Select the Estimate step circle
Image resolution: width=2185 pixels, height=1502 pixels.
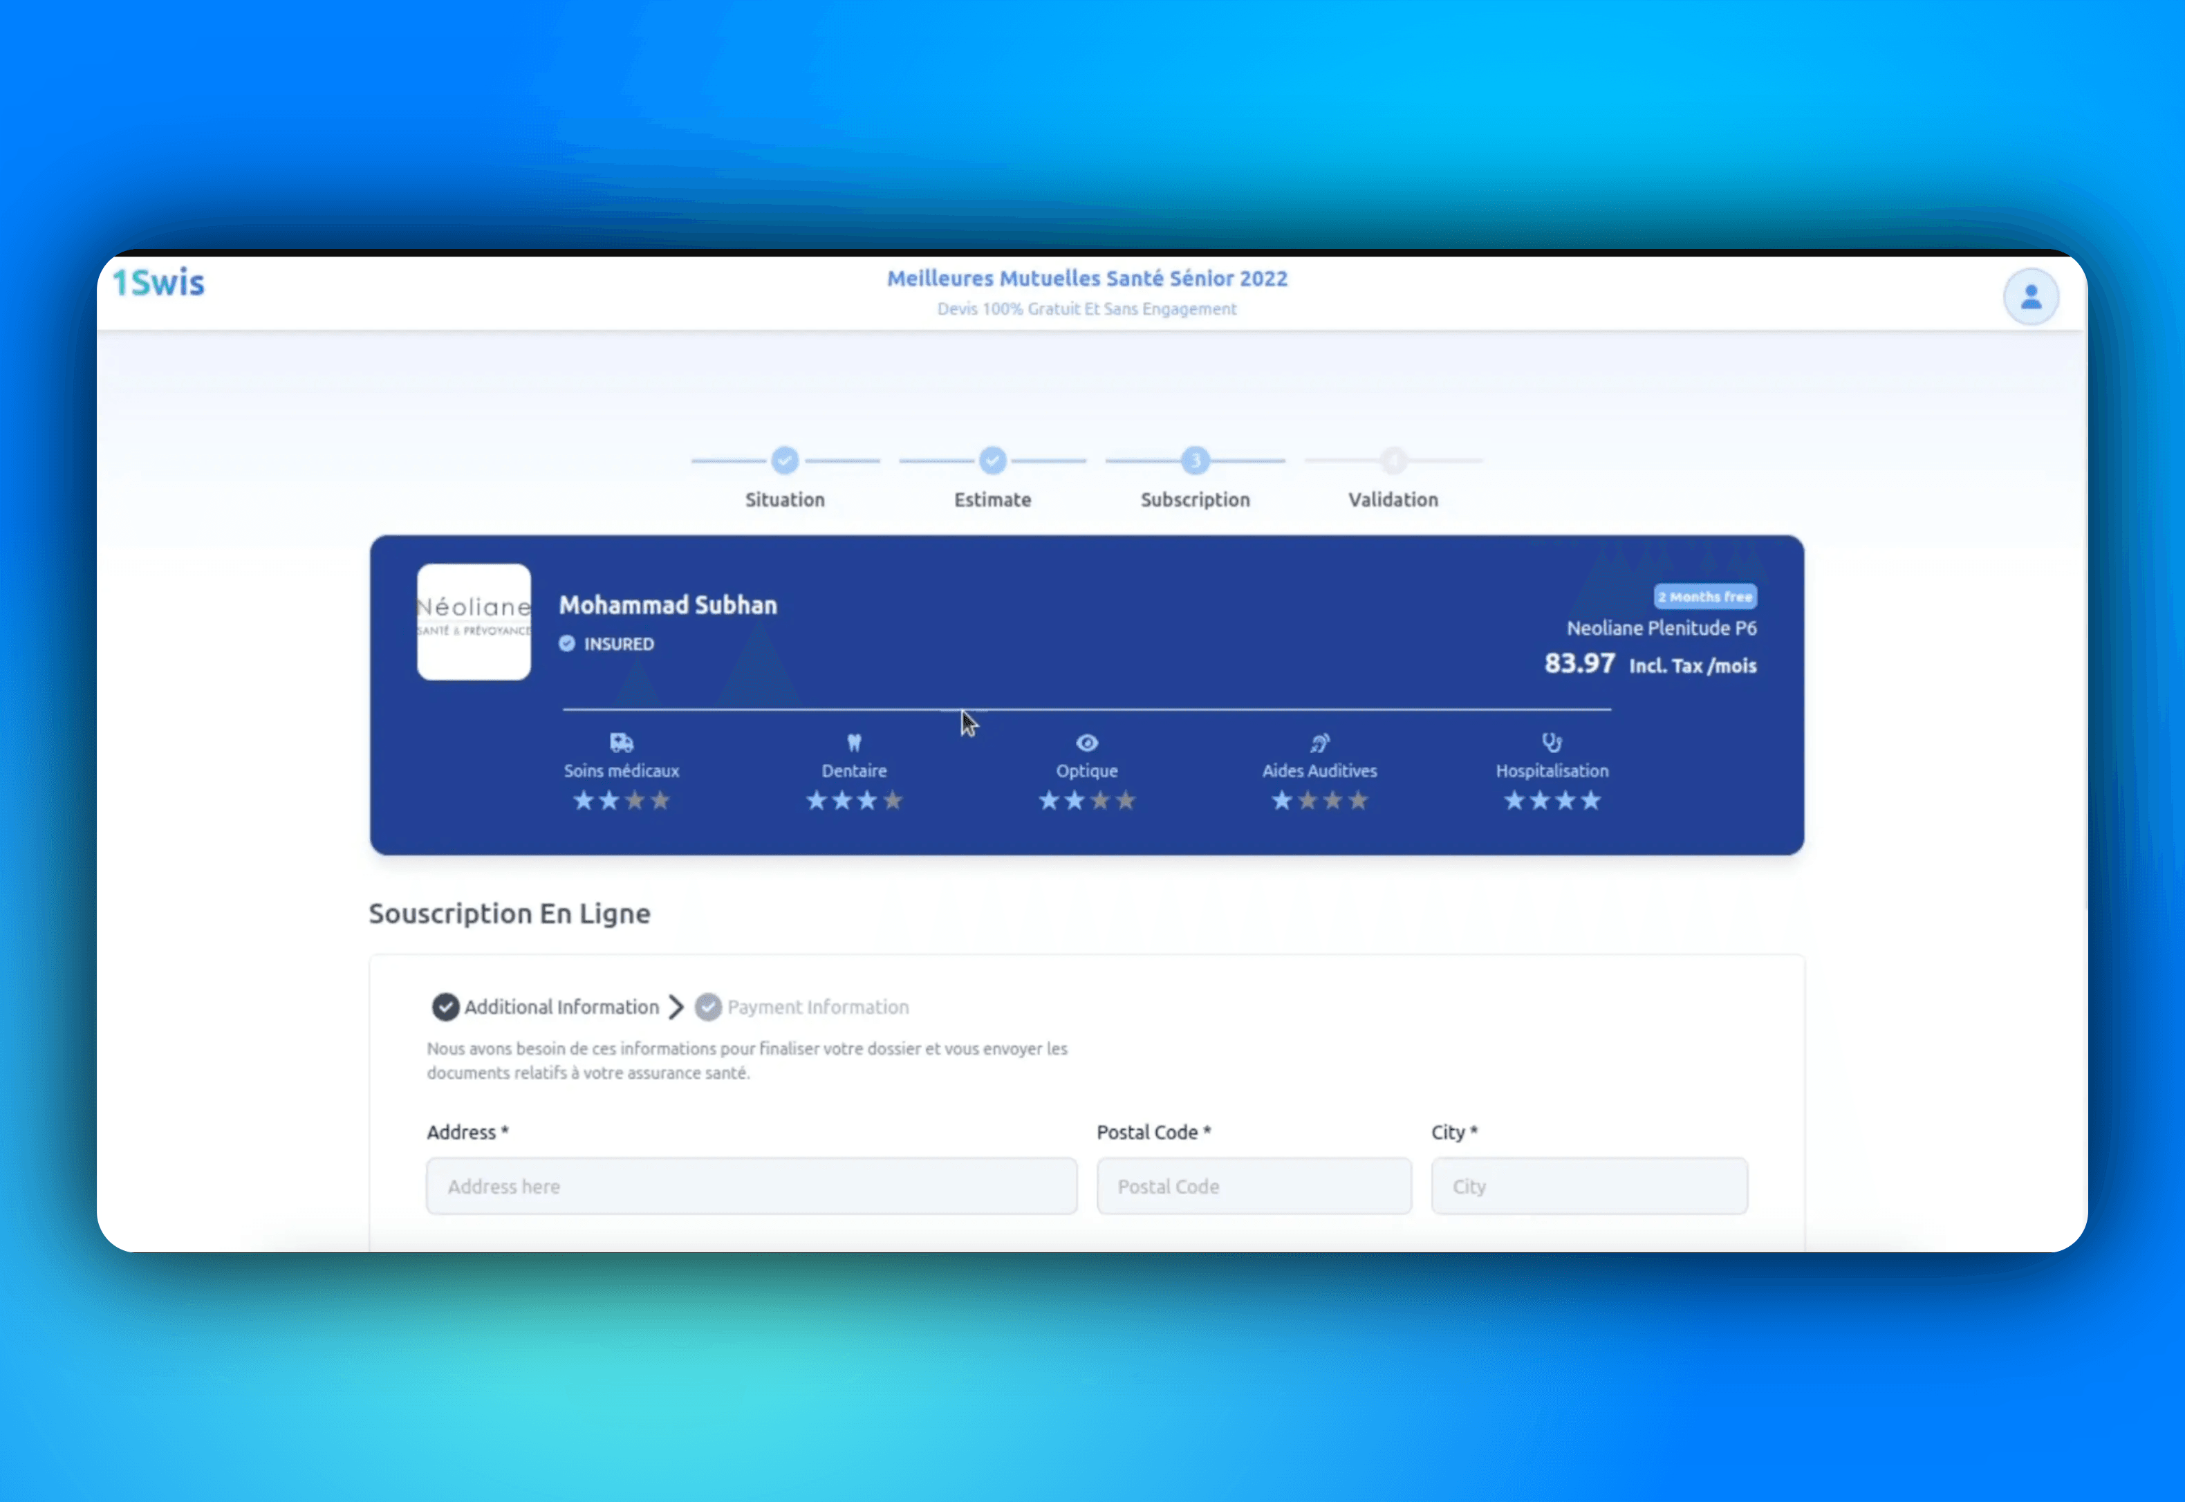(x=993, y=460)
